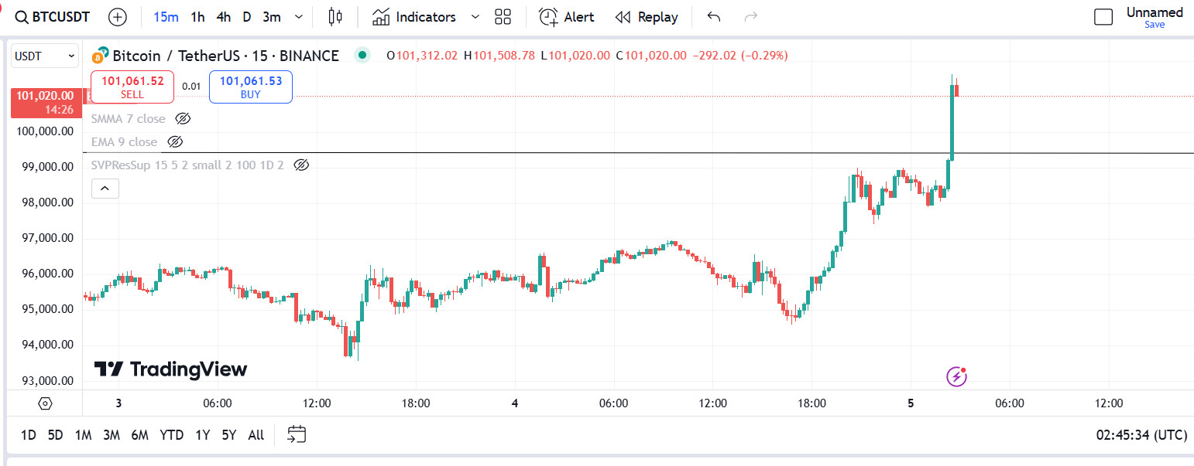Toggle visibility of SMMA 7 close indicator
Image resolution: width=1194 pixels, height=466 pixels.
pos(183,119)
